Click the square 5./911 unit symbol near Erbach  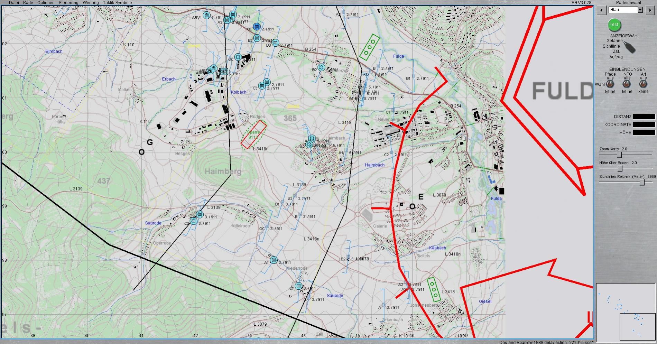coord(224,72)
